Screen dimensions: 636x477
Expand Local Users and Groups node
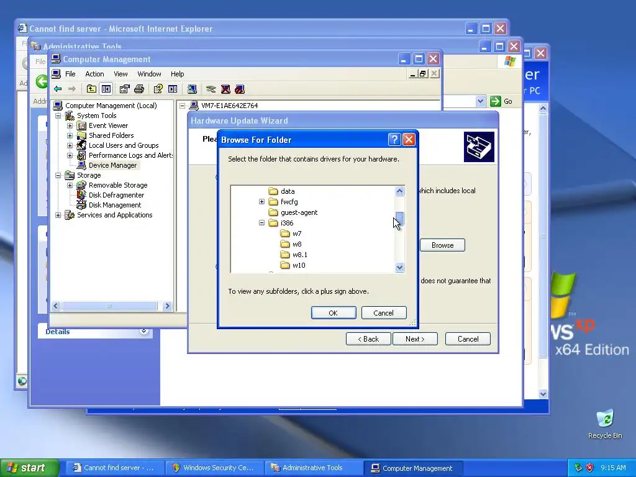[x=70, y=145]
